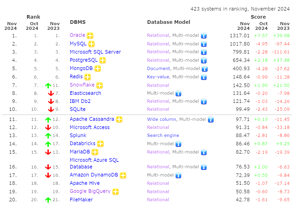Click the info icon in Microsoft SQL Server row
This screenshot has width=295, height=204.
pyautogui.click(x=204, y=52)
